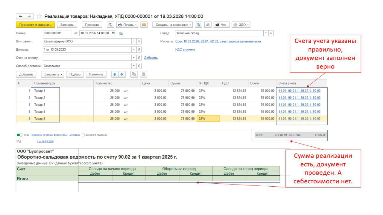Toggle the УПД switch
The height and width of the screenshot is (215, 383).
pos(20,135)
